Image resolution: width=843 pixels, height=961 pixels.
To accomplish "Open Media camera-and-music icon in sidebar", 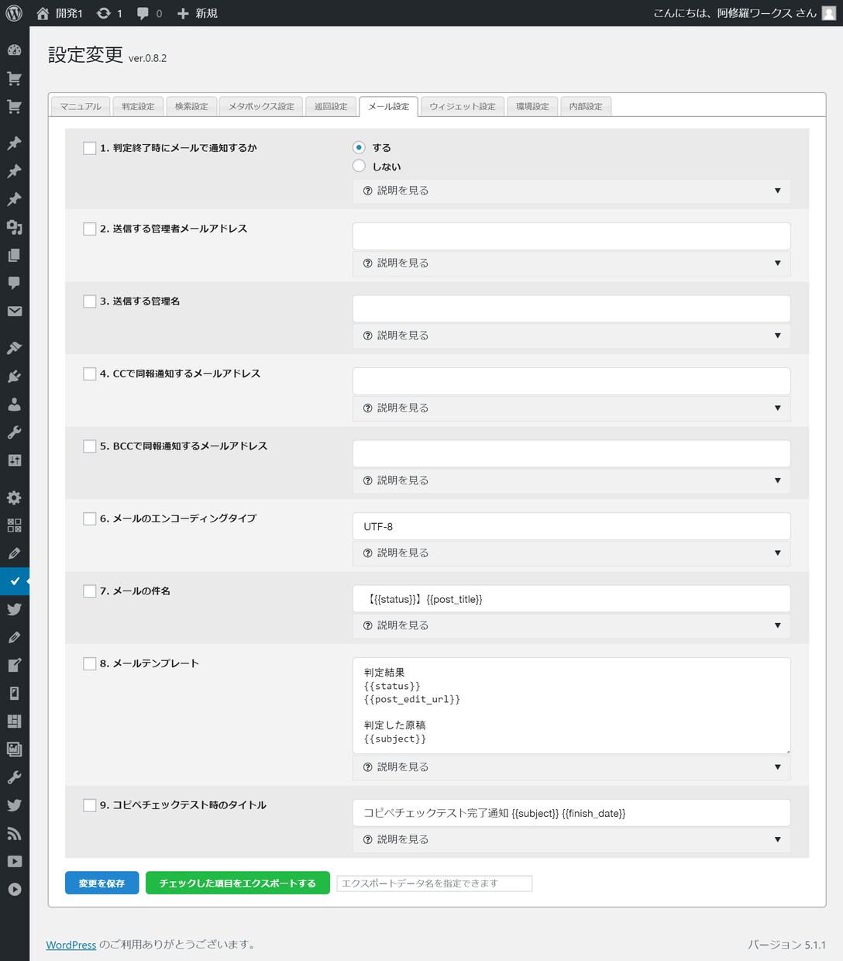I will 14,227.
